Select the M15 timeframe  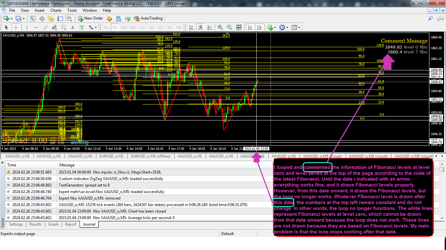(x=124, y=27)
